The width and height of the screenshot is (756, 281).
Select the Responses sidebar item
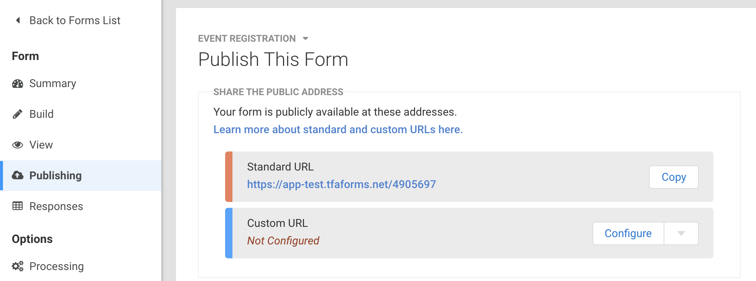pyautogui.click(x=56, y=206)
